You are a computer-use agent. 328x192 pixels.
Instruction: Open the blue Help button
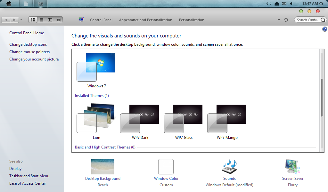click(x=325, y=29)
